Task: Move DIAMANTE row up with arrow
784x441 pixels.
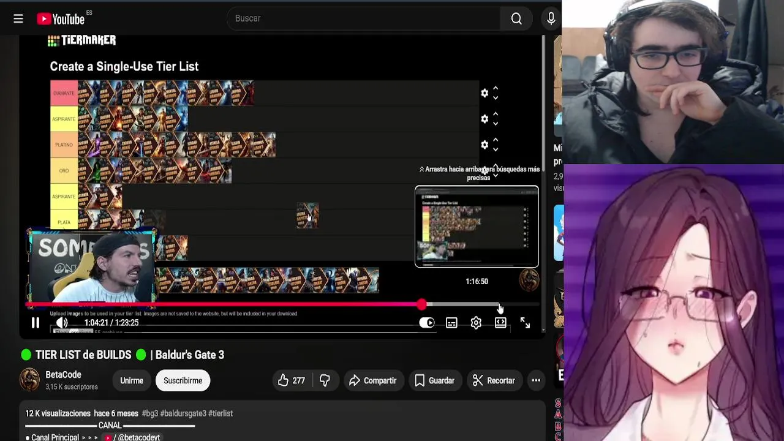Action: pos(496,88)
